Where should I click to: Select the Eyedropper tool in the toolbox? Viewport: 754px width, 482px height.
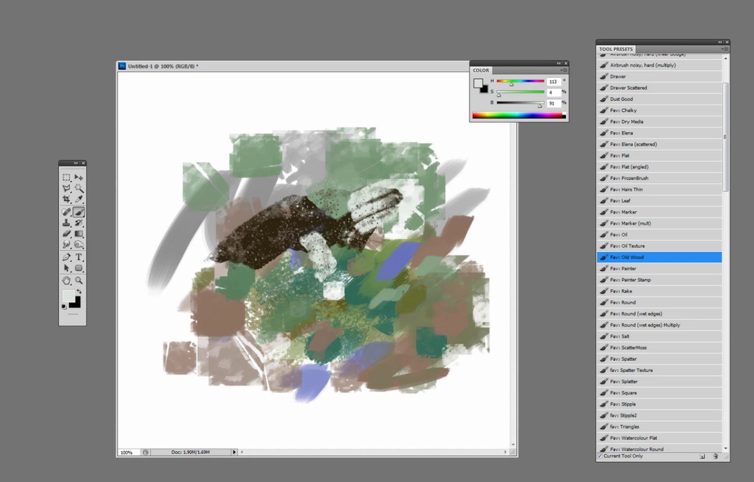[79, 200]
